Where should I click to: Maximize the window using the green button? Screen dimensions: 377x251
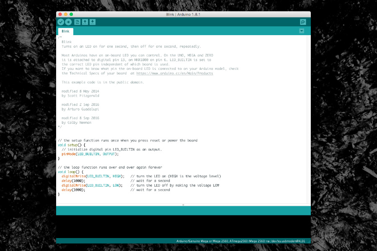coord(71,14)
